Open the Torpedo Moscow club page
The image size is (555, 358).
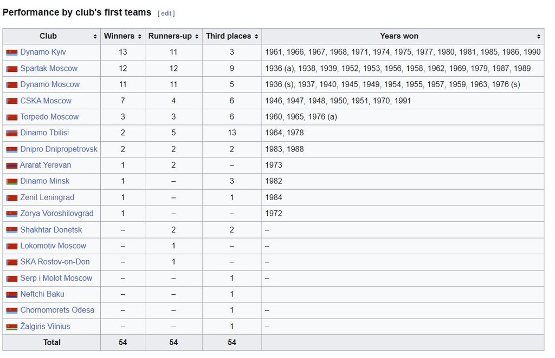click(x=49, y=117)
